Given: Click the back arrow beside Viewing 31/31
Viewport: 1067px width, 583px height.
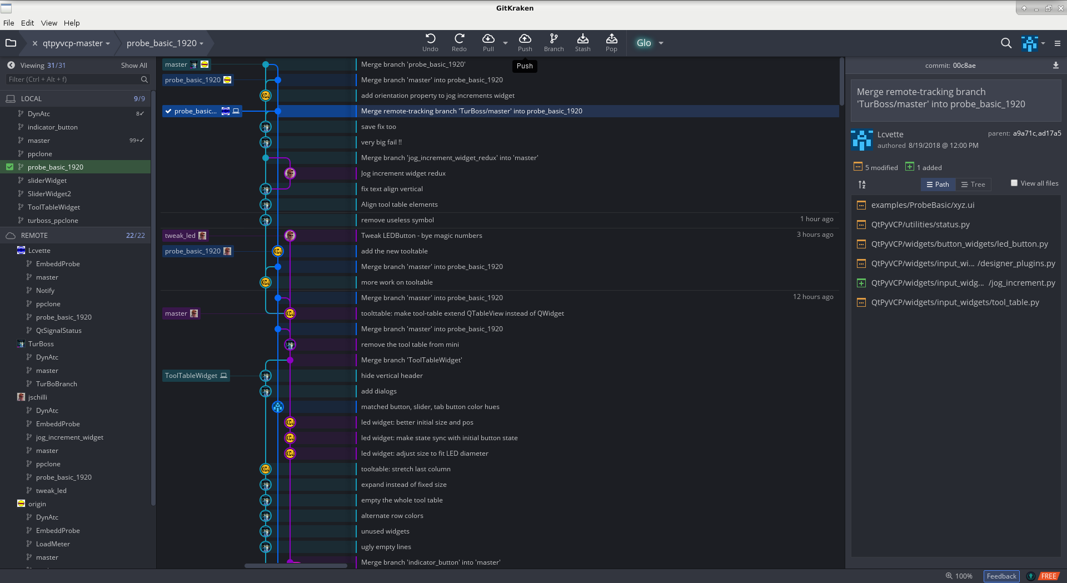Looking at the screenshot, I should click(11, 65).
